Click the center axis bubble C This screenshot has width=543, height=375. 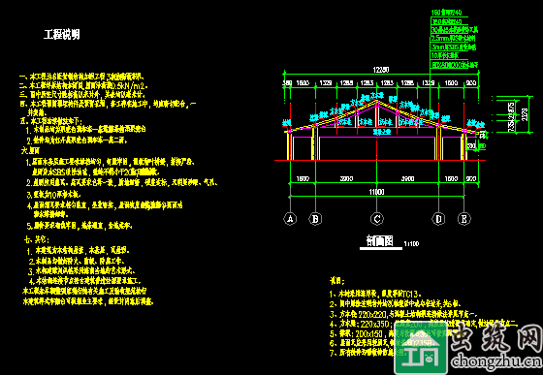coord(377,219)
